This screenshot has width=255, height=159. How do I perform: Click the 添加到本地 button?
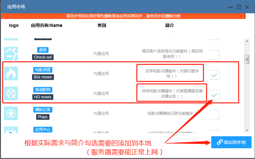(x=231, y=142)
